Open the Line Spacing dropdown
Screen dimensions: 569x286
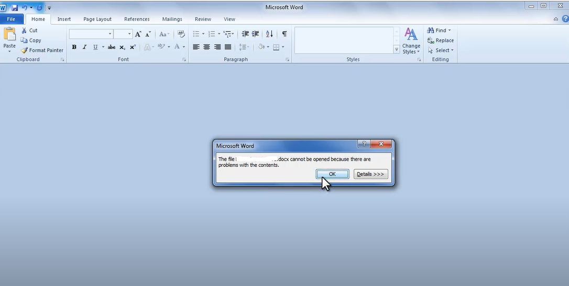click(243, 47)
